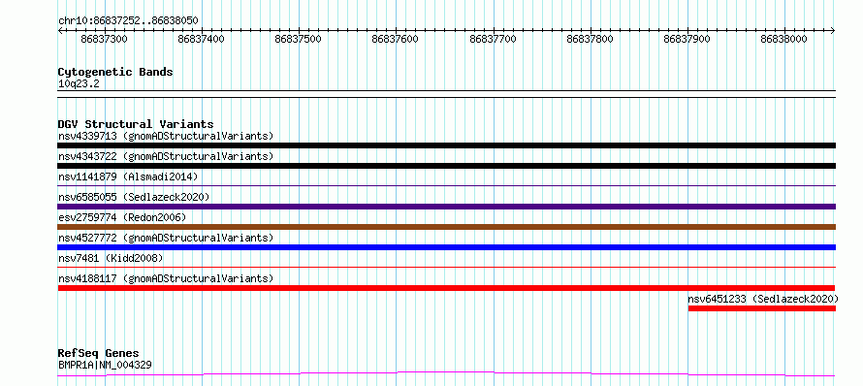Click the left arrowhead of the ruler
The height and width of the screenshot is (386, 863).
point(60,31)
